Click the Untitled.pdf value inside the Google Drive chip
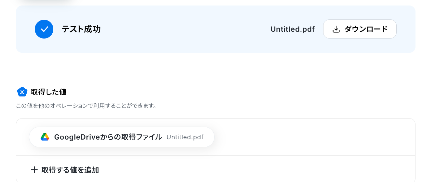Image resolution: width=435 pixels, height=182 pixels. click(x=185, y=137)
